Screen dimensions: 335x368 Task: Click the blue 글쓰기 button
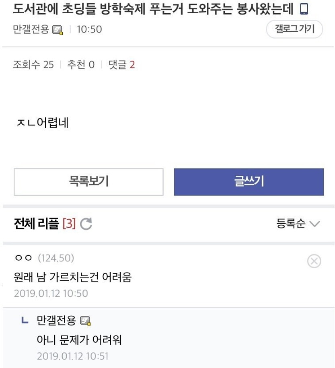(249, 182)
